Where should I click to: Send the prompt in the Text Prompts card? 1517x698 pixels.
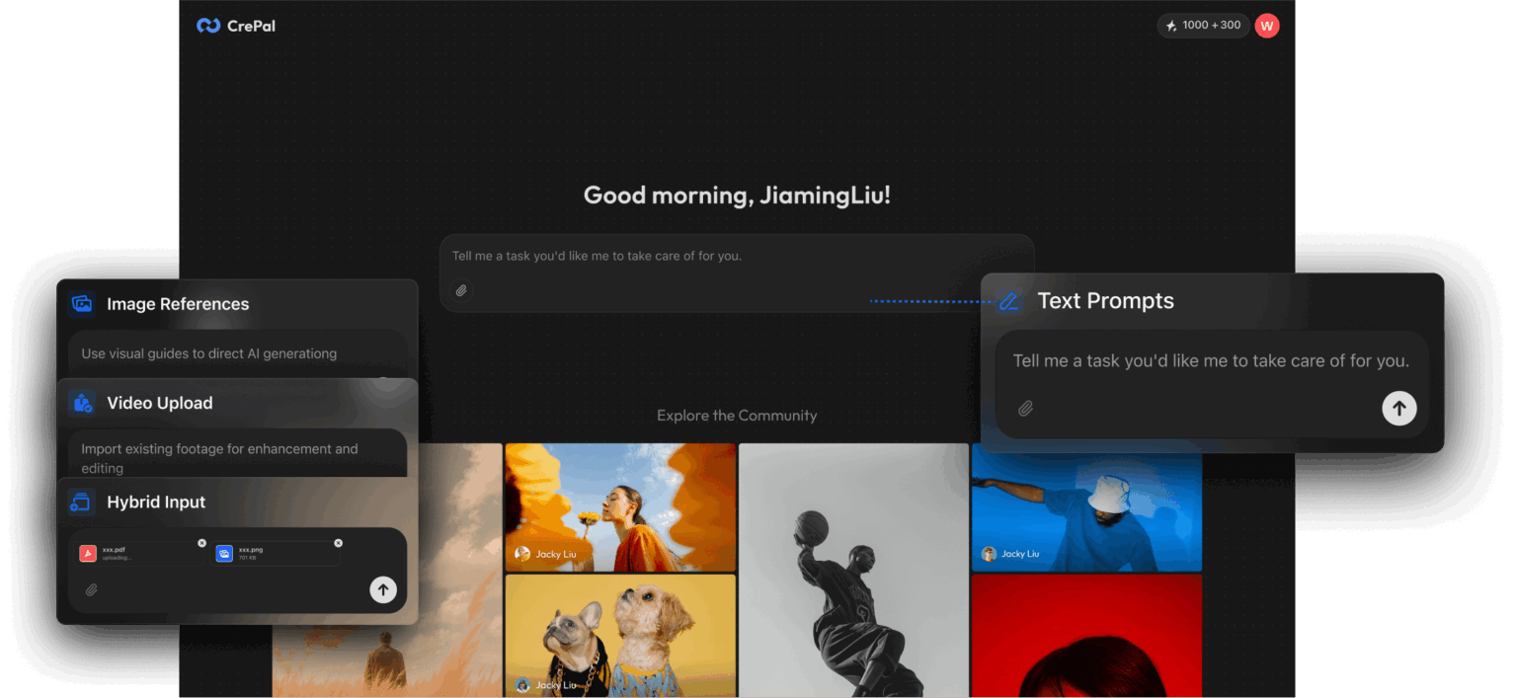1398,408
